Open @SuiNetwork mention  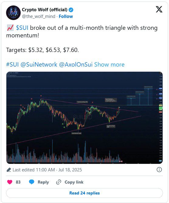pyautogui.click(x=39, y=64)
